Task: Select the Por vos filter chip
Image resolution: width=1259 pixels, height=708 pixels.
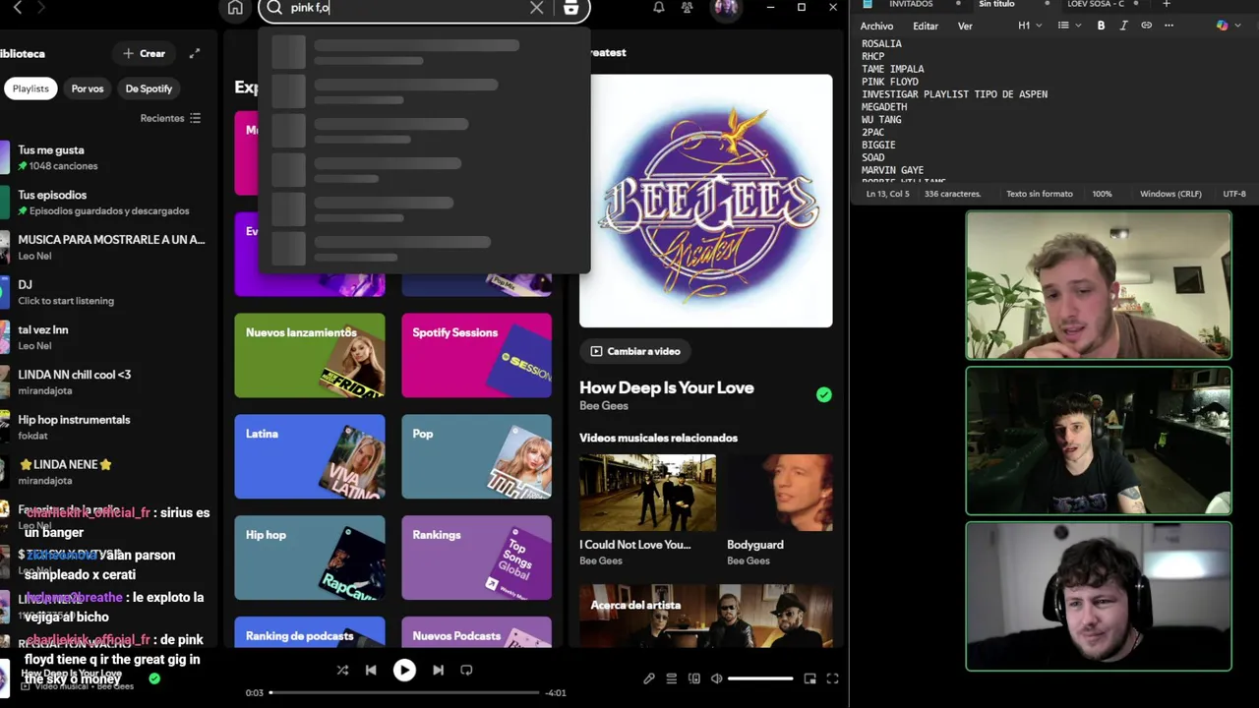Action: pos(87,88)
